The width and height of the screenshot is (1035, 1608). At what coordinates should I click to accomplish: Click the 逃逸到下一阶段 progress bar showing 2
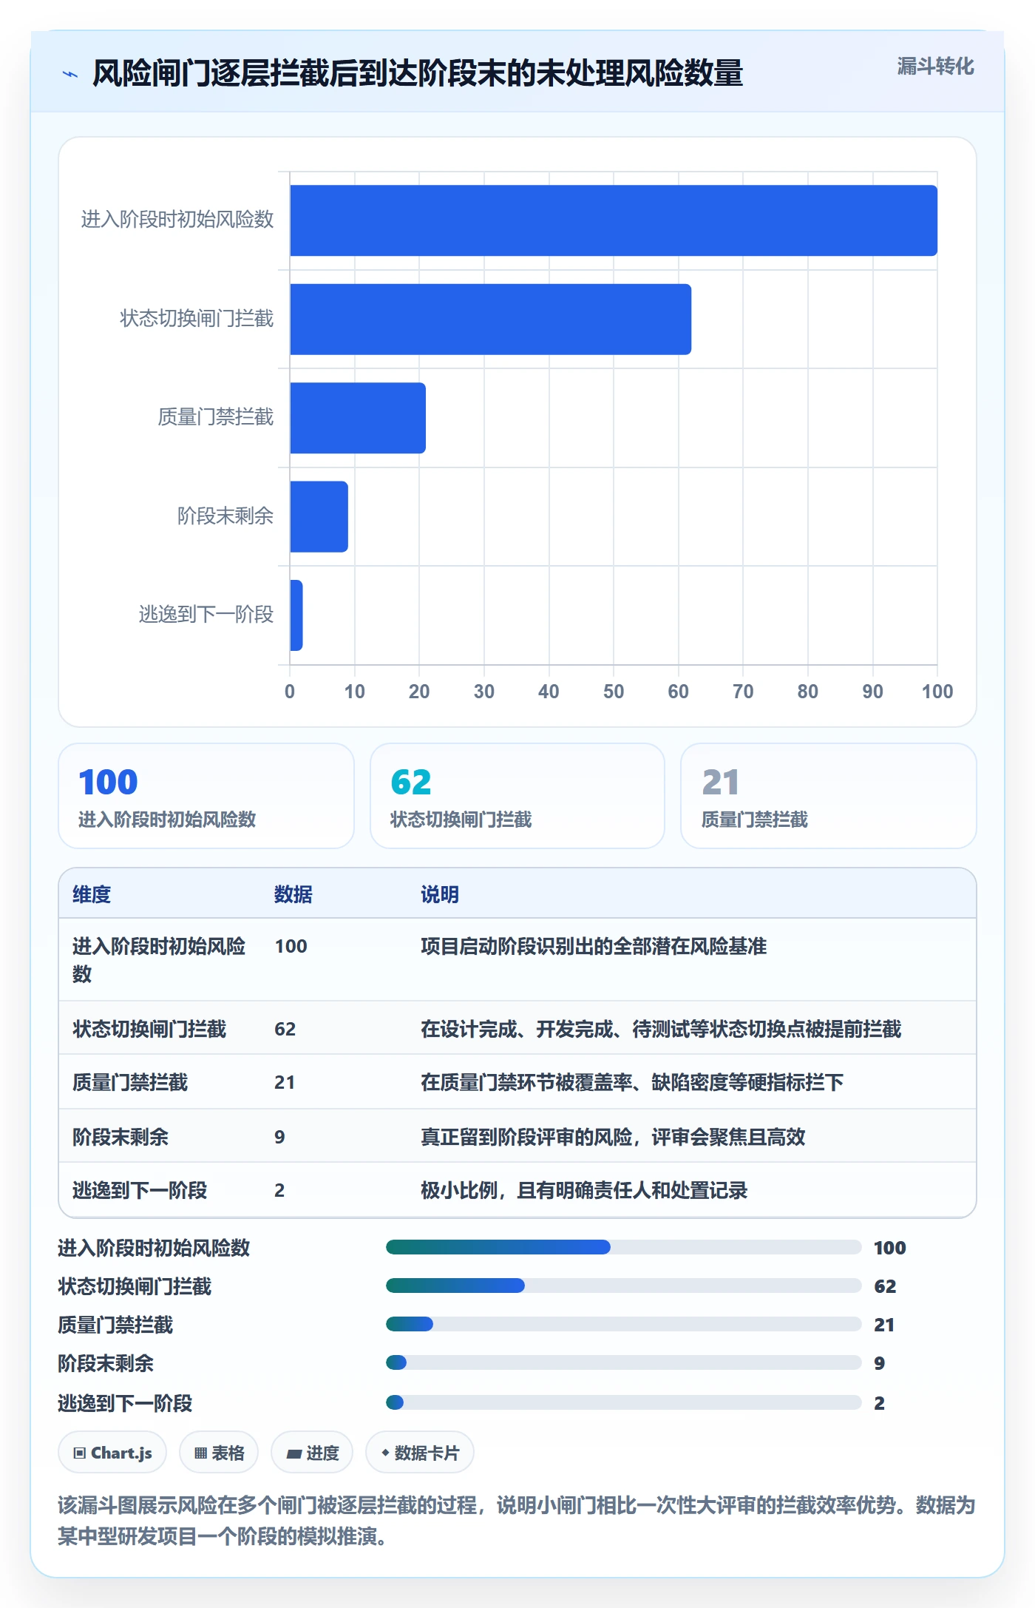point(623,1402)
